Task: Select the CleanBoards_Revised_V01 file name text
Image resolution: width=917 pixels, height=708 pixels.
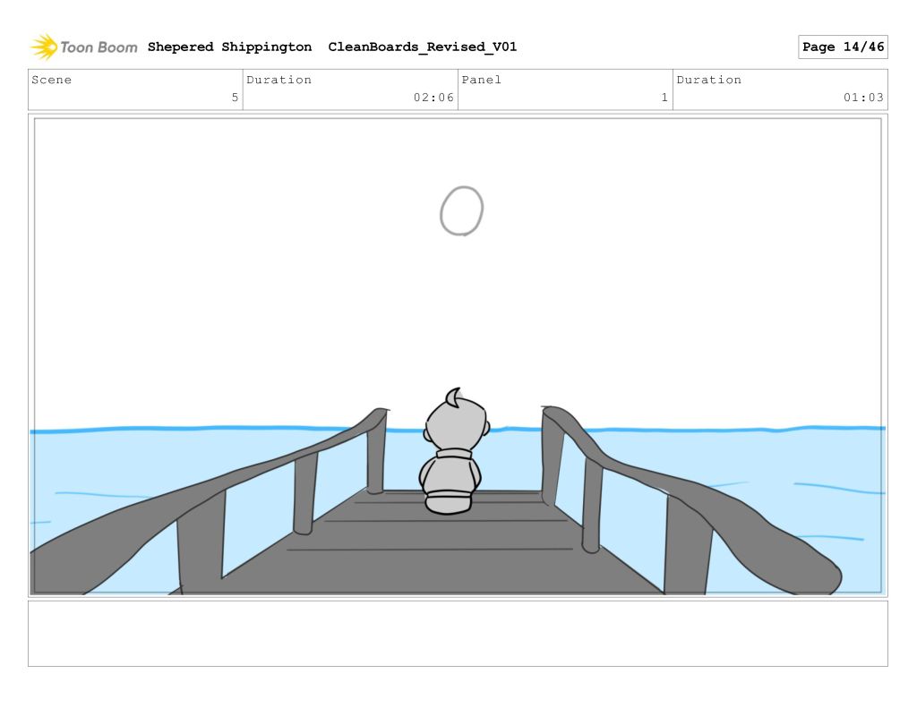Action: (x=422, y=47)
